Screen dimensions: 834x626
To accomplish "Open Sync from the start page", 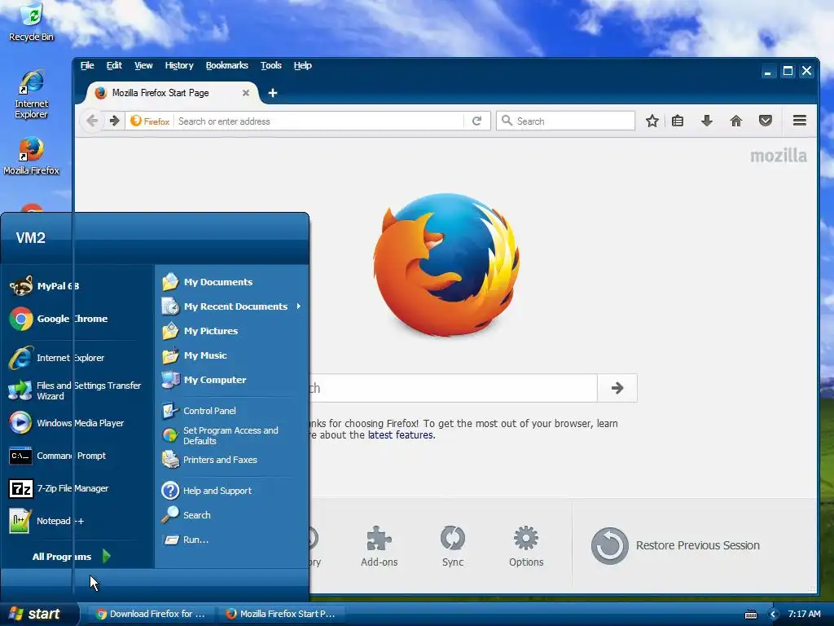I will (x=453, y=545).
